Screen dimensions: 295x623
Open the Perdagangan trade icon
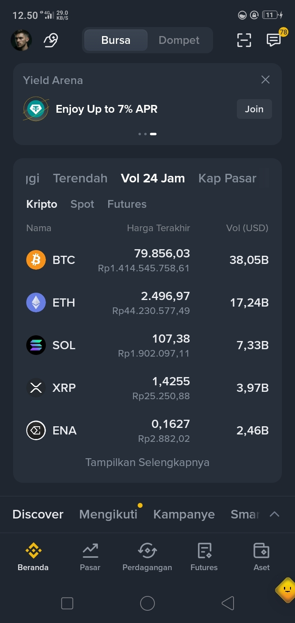147,550
